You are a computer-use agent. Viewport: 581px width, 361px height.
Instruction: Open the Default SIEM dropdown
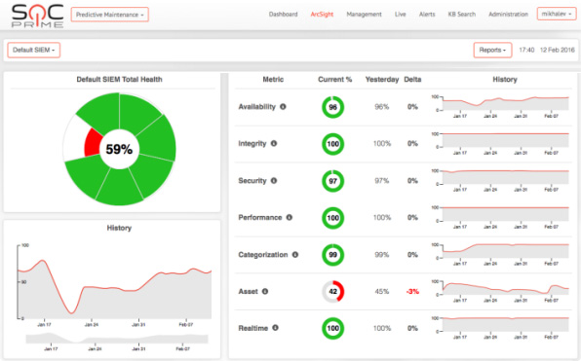(x=34, y=50)
